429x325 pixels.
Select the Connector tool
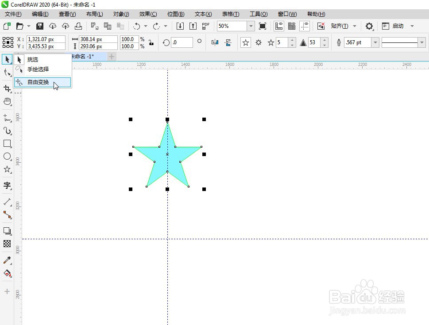pyautogui.click(x=7, y=215)
